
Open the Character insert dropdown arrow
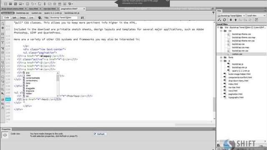(72, 4)
